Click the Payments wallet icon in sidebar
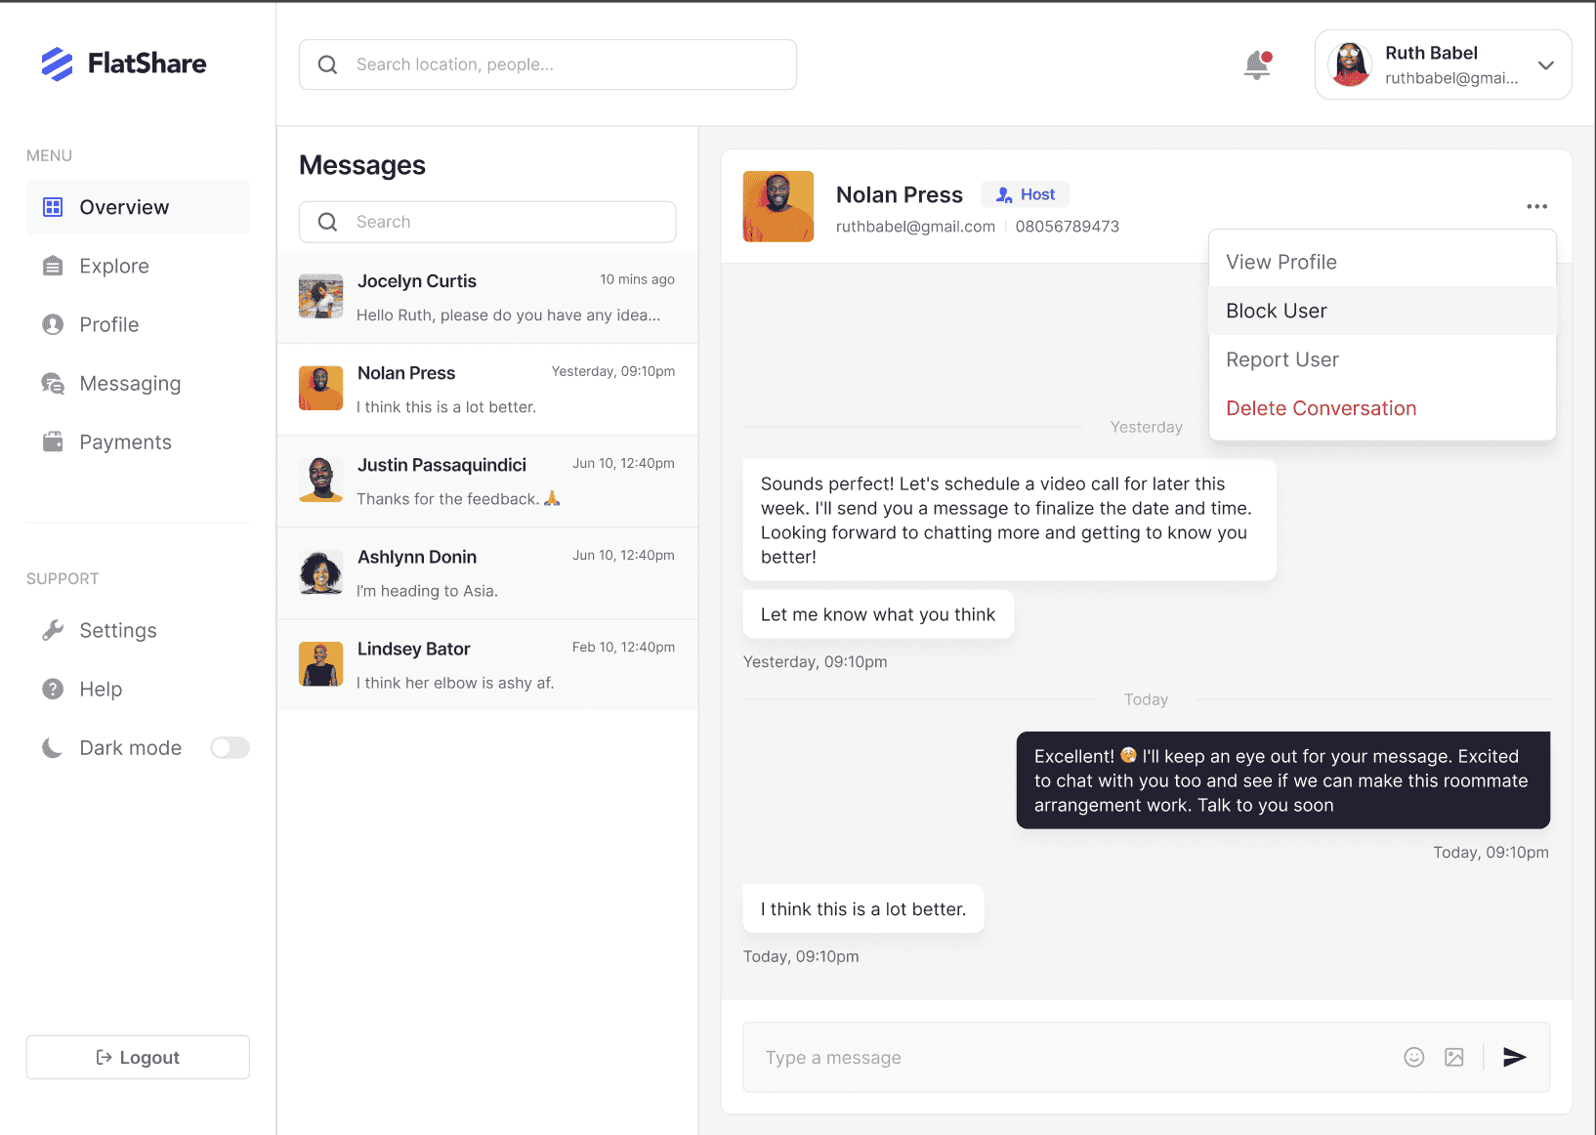This screenshot has width=1596, height=1135. 53,442
